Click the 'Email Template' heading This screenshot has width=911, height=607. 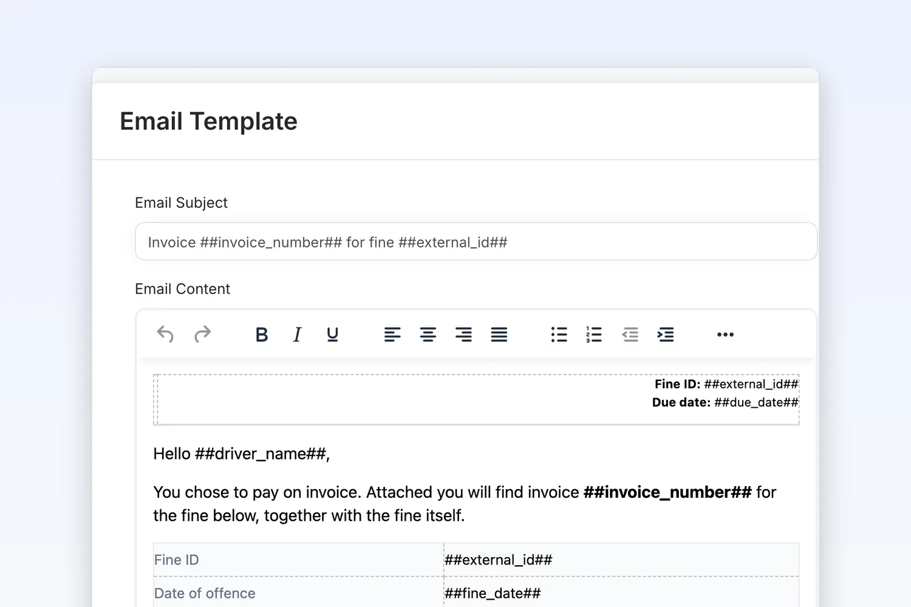(208, 121)
